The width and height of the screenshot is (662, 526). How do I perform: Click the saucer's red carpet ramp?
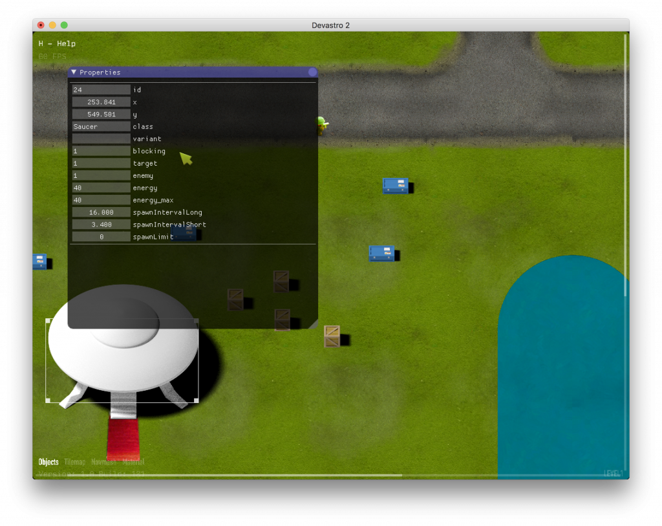click(x=123, y=439)
